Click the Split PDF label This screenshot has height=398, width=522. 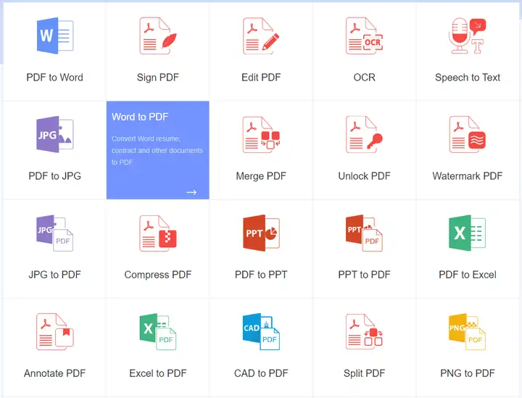tap(365, 373)
